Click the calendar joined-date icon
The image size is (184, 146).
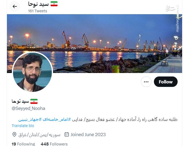click(67, 135)
